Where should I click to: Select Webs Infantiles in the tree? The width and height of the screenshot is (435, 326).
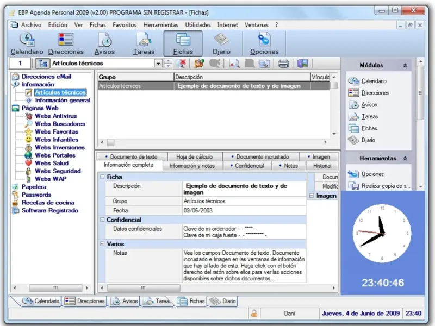pyautogui.click(x=57, y=140)
